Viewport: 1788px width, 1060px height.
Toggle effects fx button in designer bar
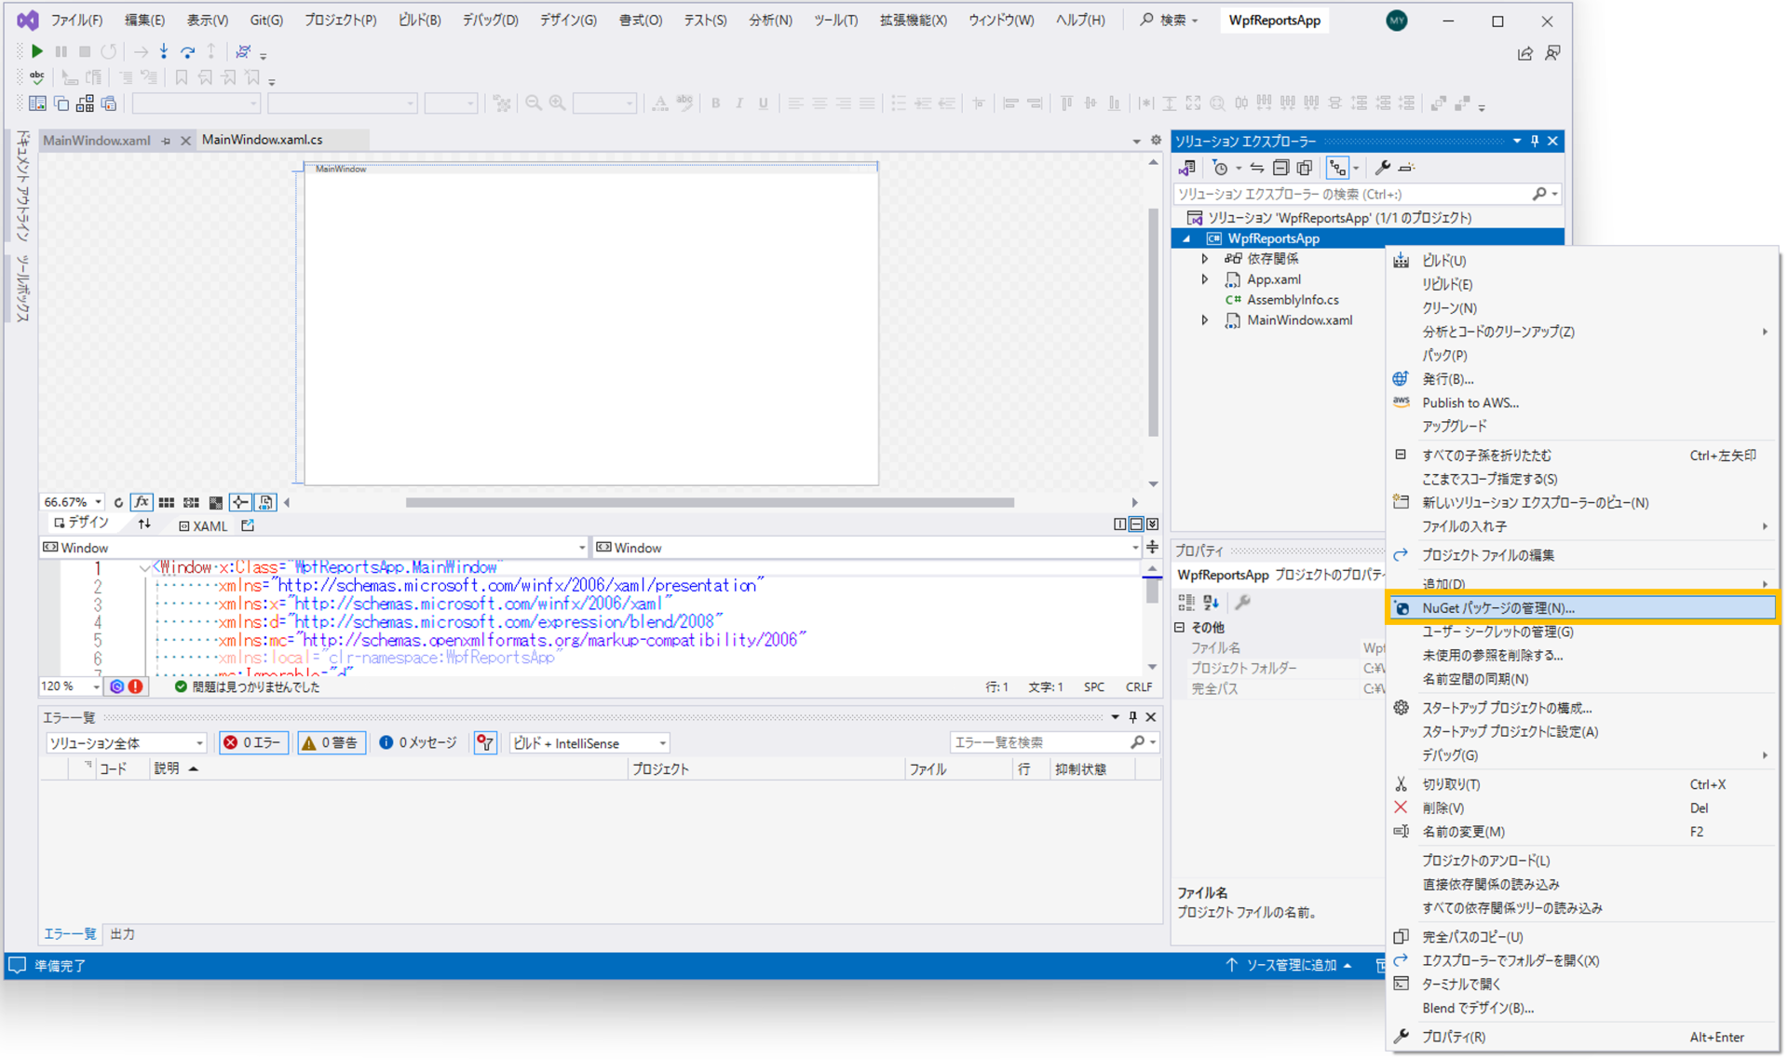pyautogui.click(x=142, y=502)
